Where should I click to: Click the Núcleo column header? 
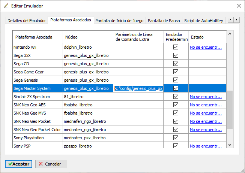(88, 37)
